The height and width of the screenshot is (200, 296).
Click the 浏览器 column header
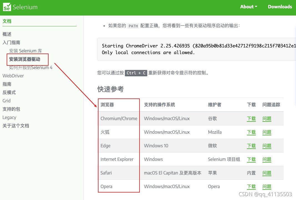[x=107, y=105]
